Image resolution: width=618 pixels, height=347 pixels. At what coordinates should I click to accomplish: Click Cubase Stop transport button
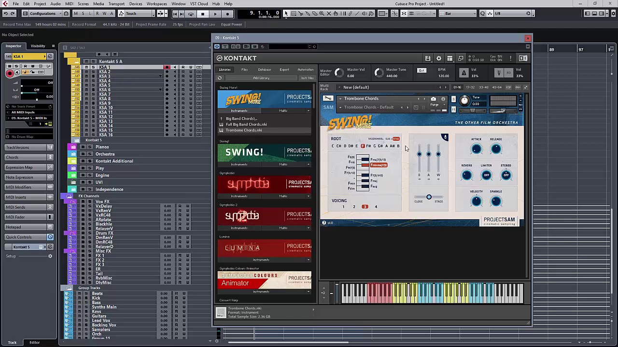tap(203, 13)
